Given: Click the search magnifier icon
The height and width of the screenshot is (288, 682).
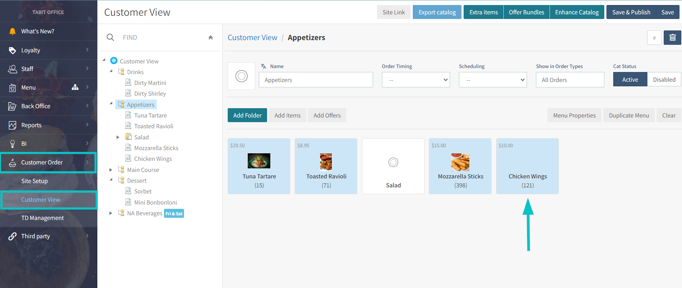Looking at the screenshot, I should [110, 37].
